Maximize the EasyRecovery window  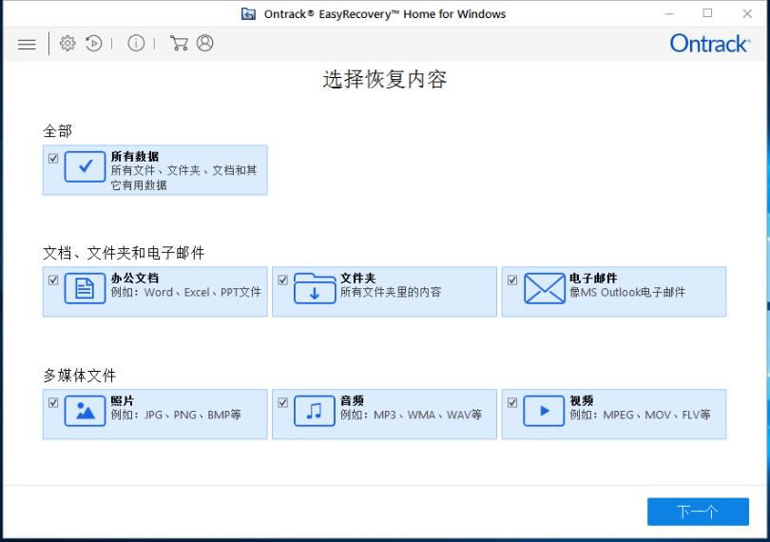[x=707, y=13]
